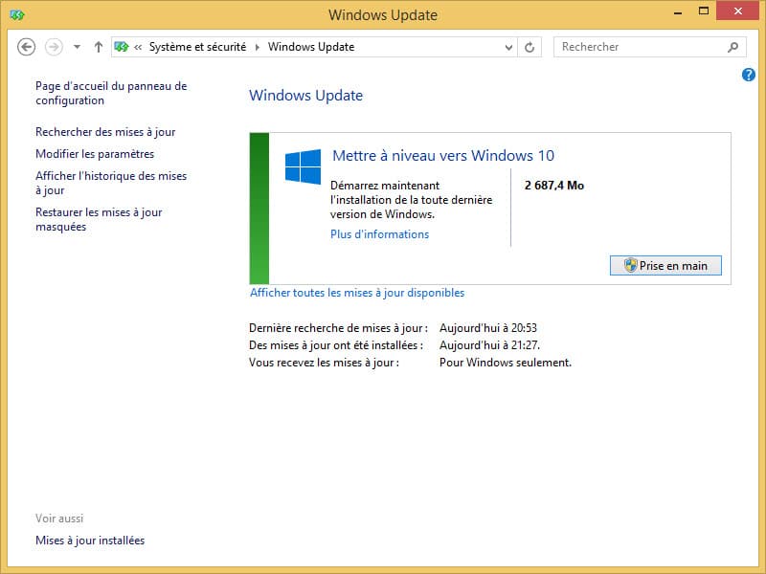Click the Control Panel icon in the address bar
Viewport: 766px width, 574px height.
(122, 47)
